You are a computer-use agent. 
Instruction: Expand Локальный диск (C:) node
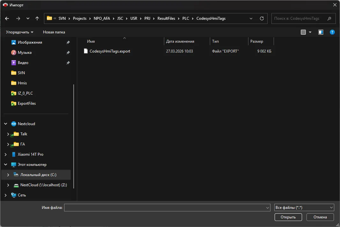pos(8,175)
